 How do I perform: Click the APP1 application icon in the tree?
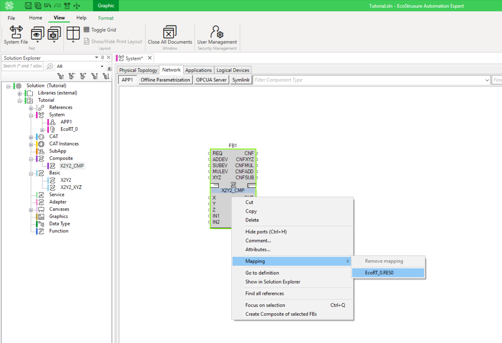[x=53, y=122]
